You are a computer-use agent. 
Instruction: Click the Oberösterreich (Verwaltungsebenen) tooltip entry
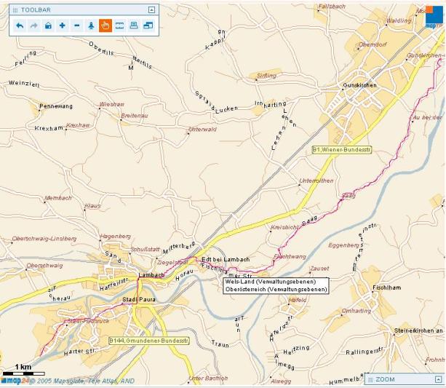[x=276, y=289]
